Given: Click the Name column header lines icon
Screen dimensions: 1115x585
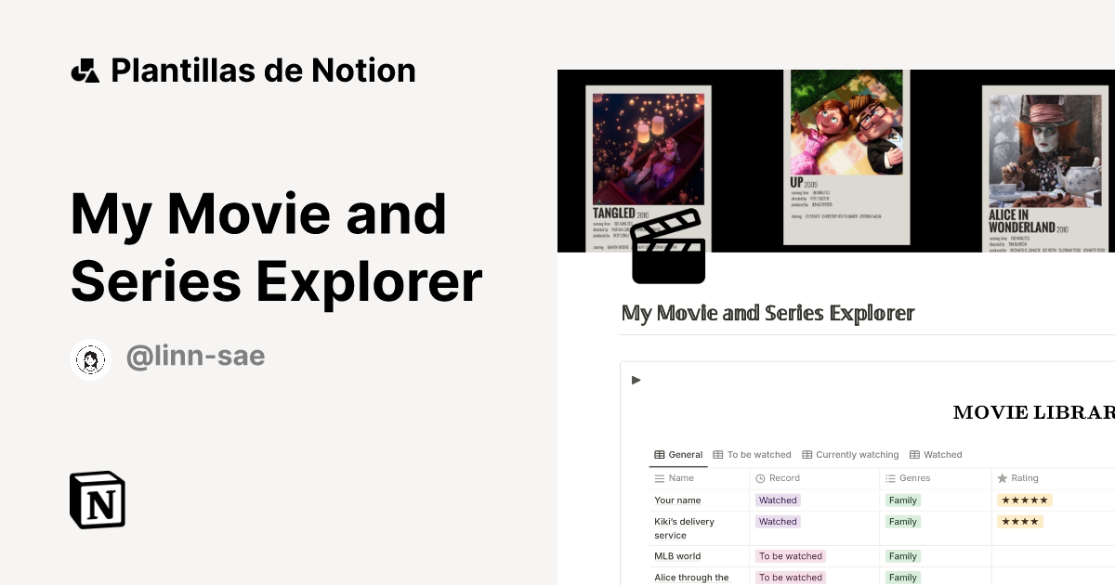Looking at the screenshot, I should (659, 477).
